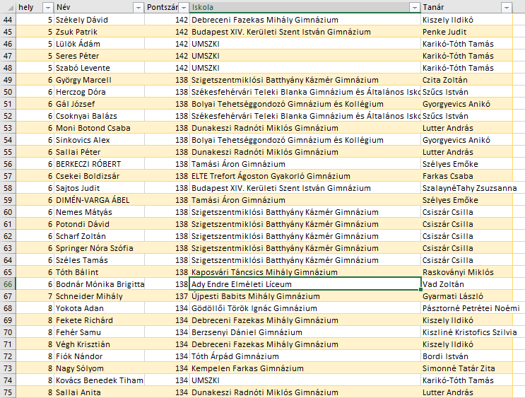Screen dimensions: 525x398
Task: Open the Név column filter dropdown
Action: (137, 7)
